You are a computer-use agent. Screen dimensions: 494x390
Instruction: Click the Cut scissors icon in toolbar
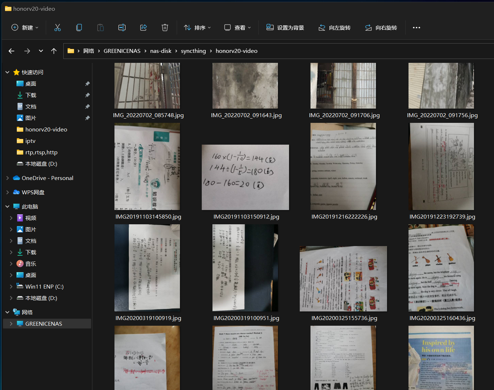click(58, 27)
